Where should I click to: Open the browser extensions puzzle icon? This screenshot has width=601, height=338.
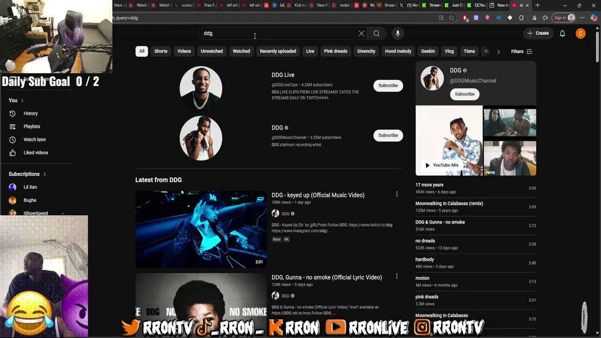tap(521, 18)
